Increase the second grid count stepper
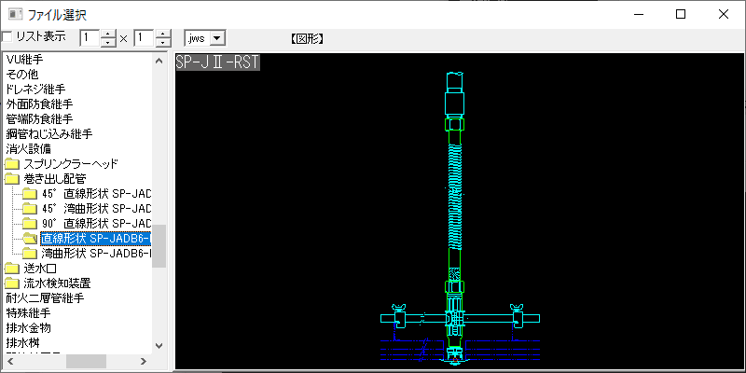Image resolution: width=746 pixels, height=373 pixels. point(163,34)
